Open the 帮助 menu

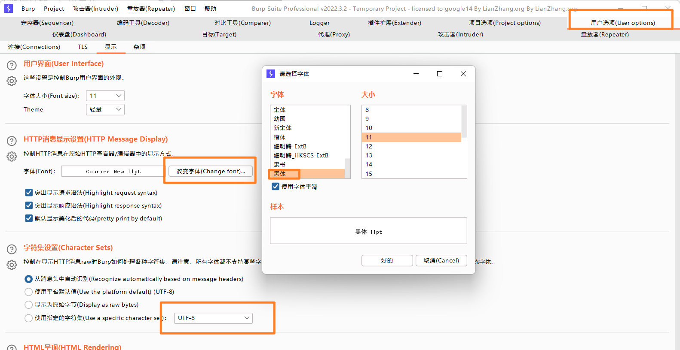[x=211, y=9]
